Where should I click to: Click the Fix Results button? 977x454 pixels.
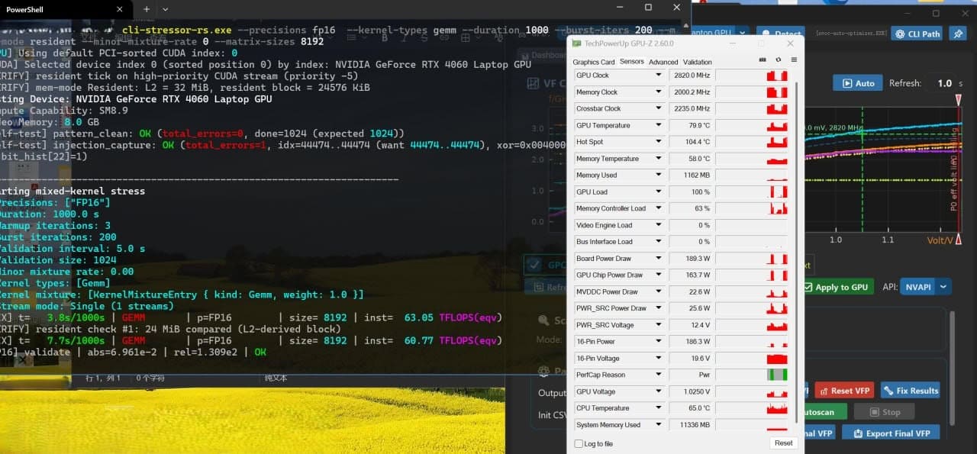coord(910,391)
